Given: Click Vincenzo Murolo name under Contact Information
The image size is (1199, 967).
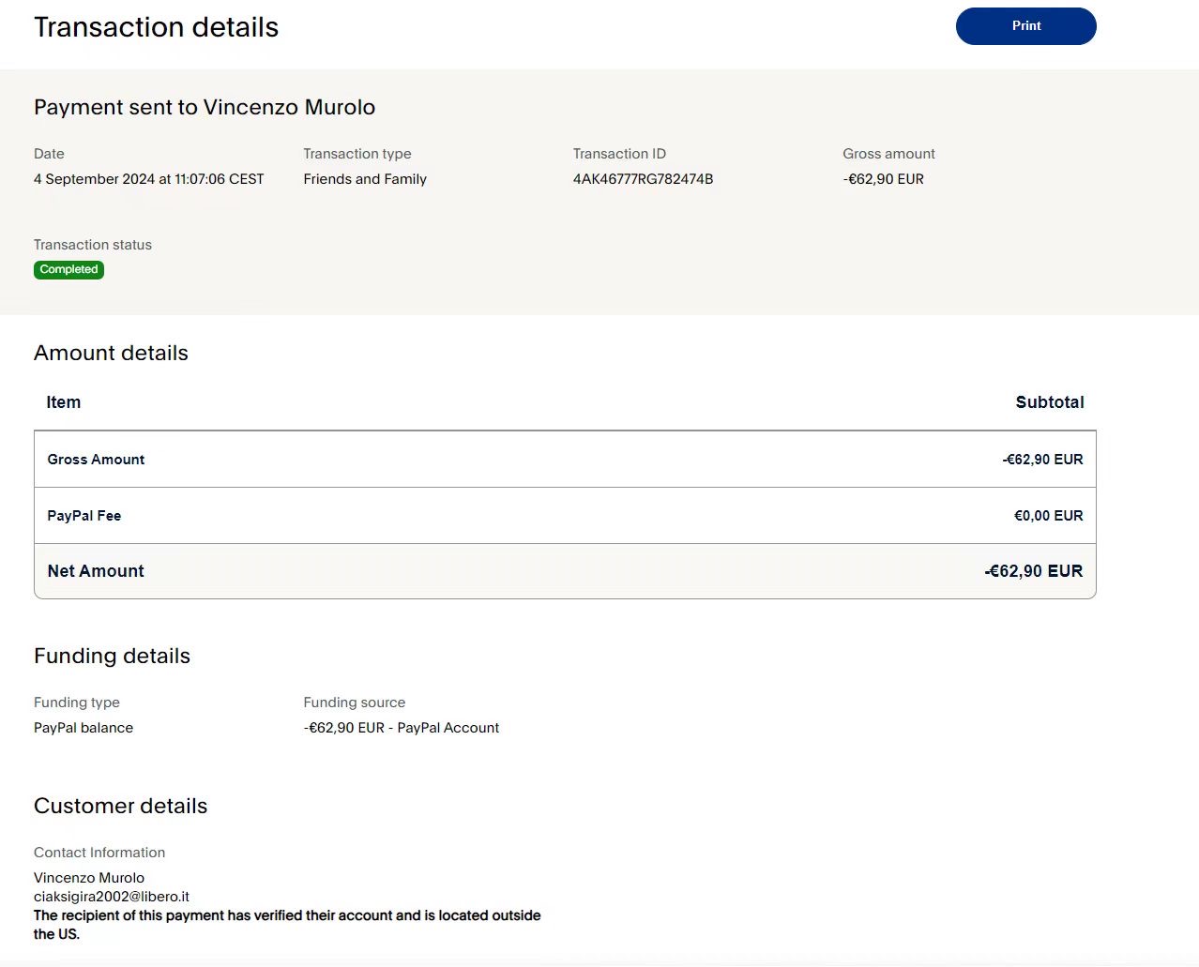Looking at the screenshot, I should (x=89, y=878).
